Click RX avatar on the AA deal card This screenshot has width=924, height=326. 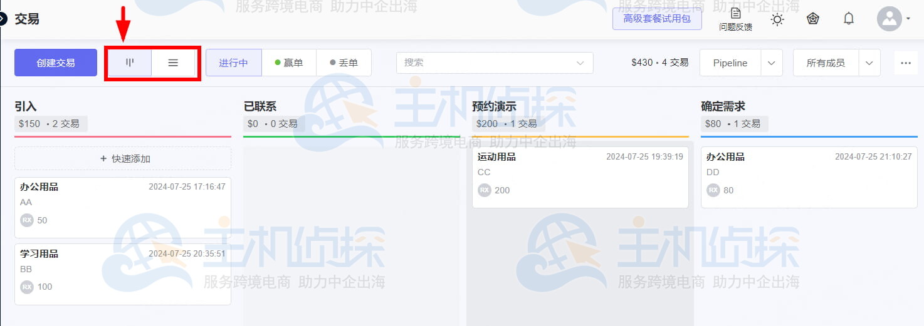click(x=26, y=220)
